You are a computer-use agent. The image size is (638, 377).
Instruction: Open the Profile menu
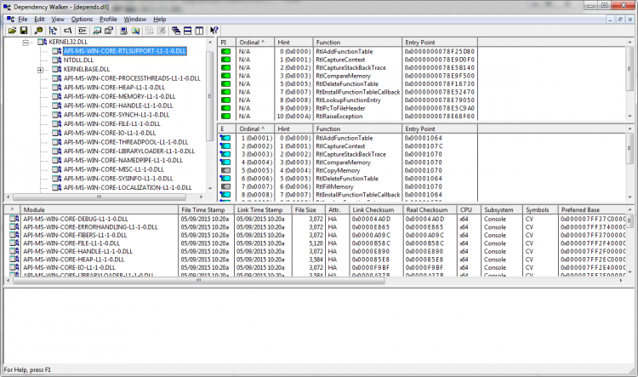(x=108, y=19)
